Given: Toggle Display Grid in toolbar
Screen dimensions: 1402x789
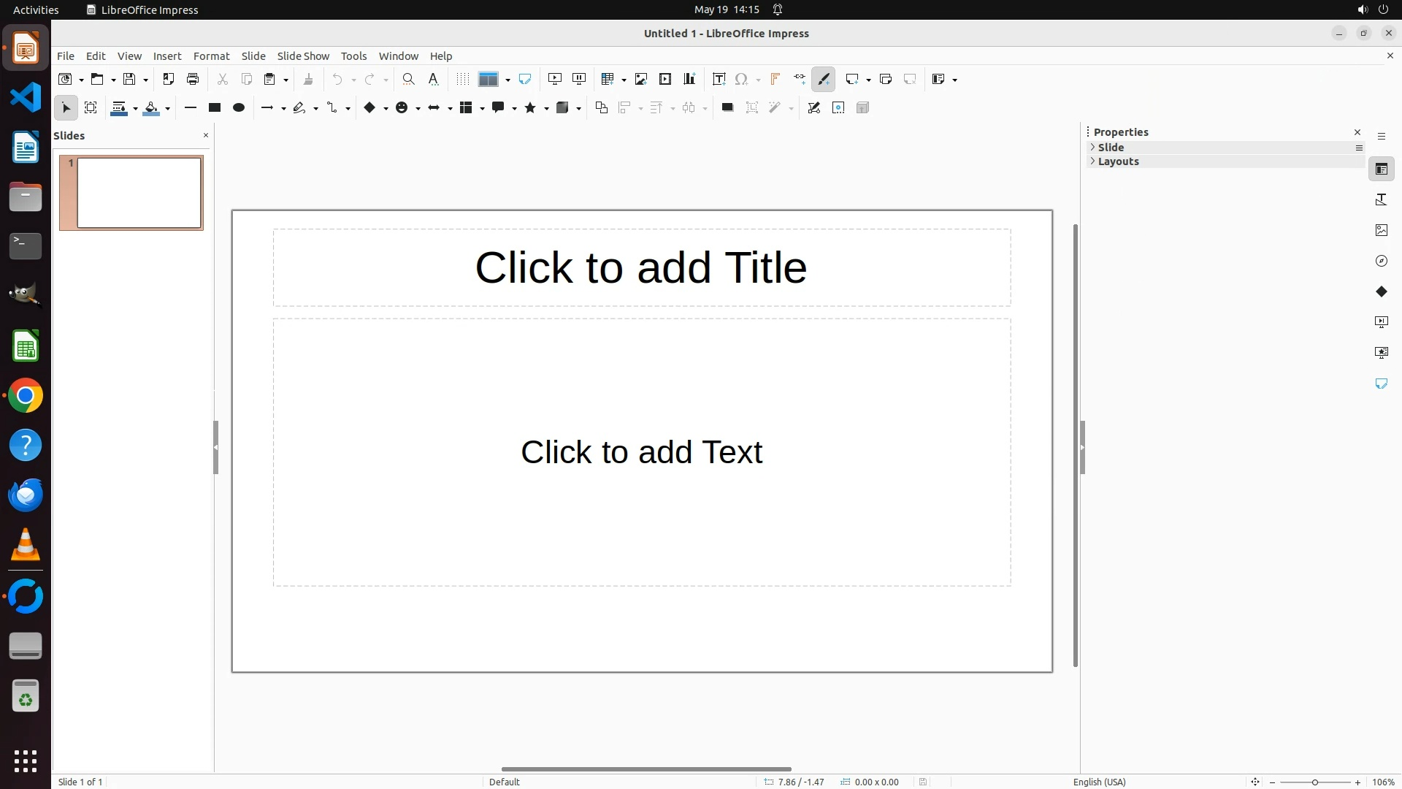Looking at the screenshot, I should click(x=462, y=79).
